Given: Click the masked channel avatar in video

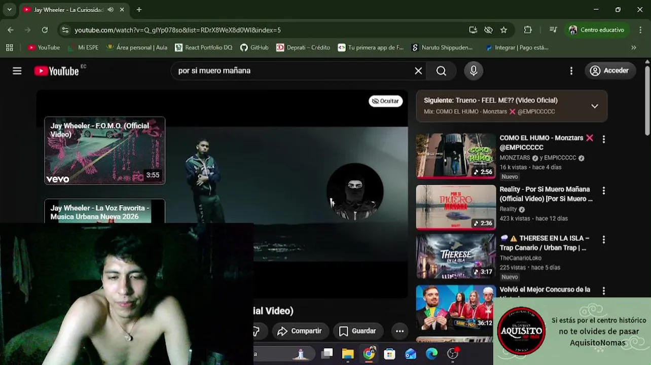Looking at the screenshot, I should [x=355, y=192].
